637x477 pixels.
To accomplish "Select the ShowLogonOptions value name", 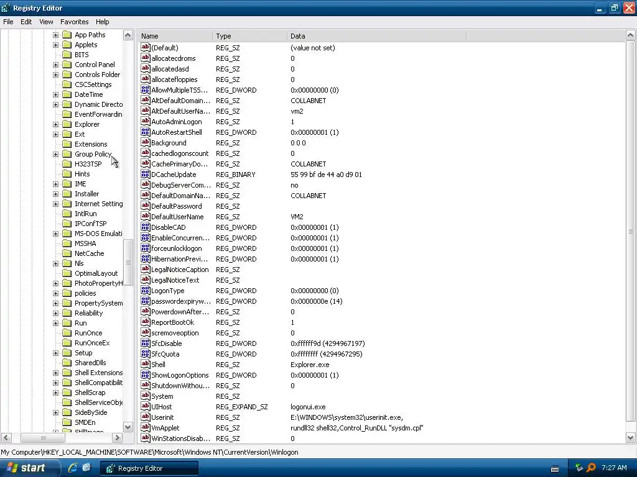I will pos(180,375).
